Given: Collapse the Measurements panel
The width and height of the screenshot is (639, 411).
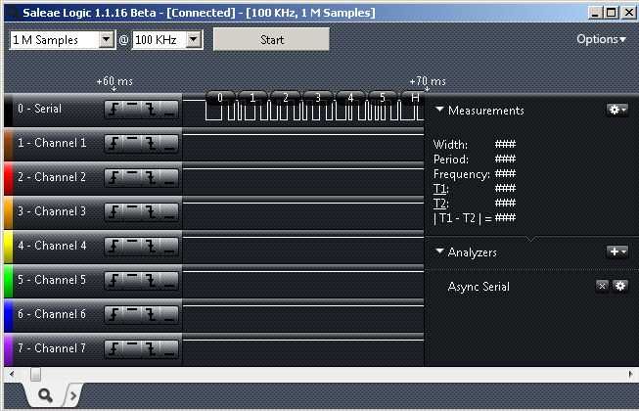Looking at the screenshot, I should tap(439, 110).
